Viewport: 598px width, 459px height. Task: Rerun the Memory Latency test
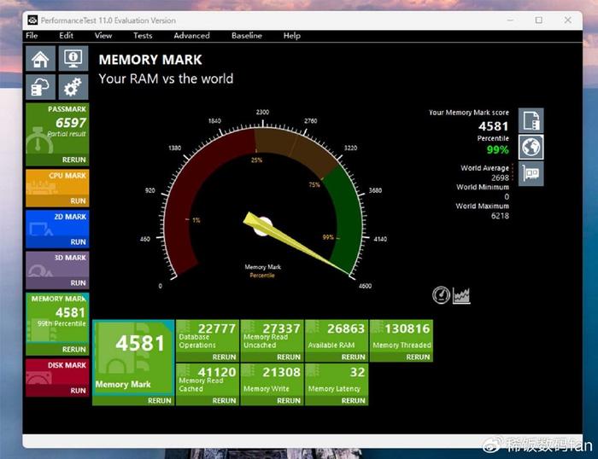tap(353, 400)
